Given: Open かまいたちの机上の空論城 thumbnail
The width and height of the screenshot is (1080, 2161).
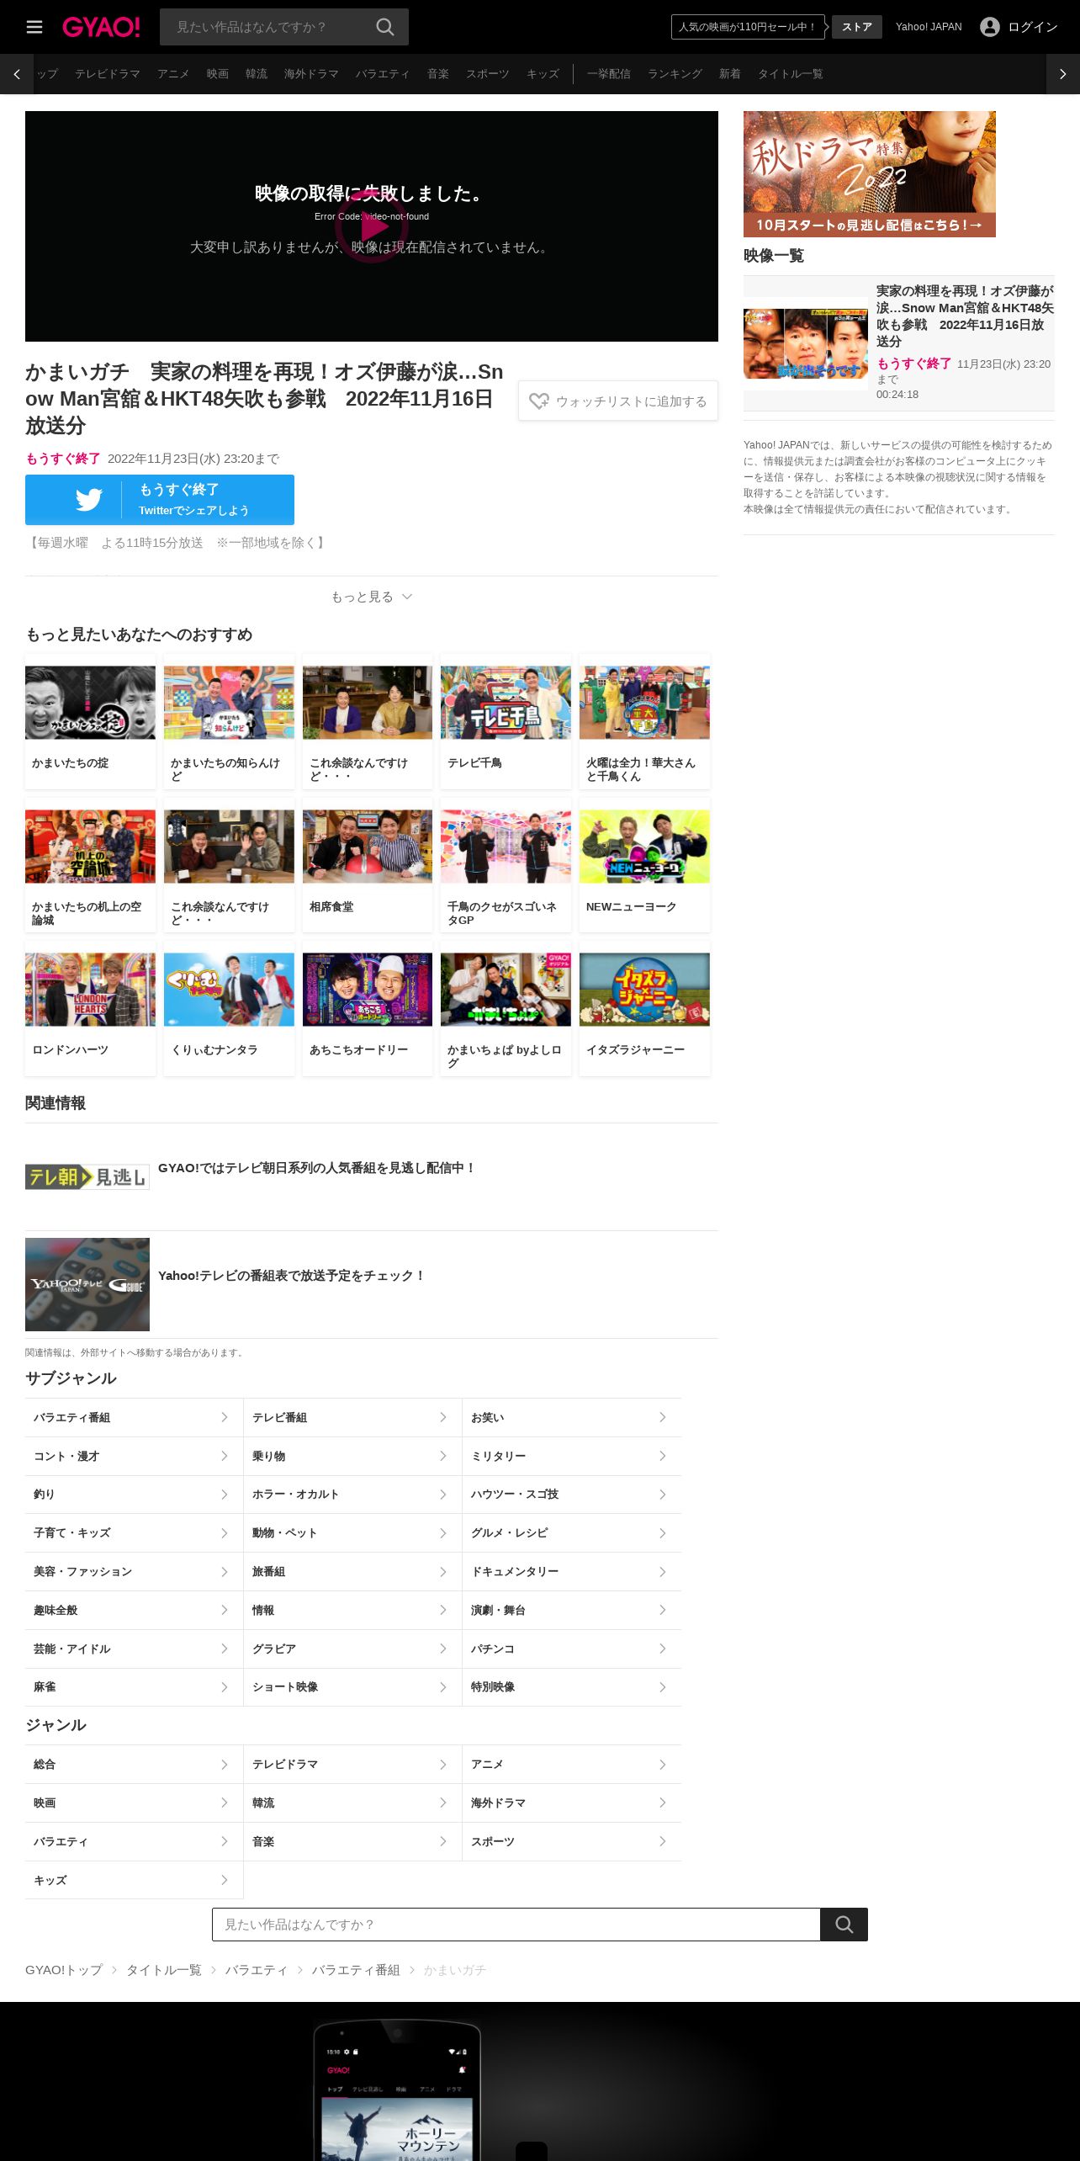Looking at the screenshot, I should pyautogui.click(x=90, y=847).
